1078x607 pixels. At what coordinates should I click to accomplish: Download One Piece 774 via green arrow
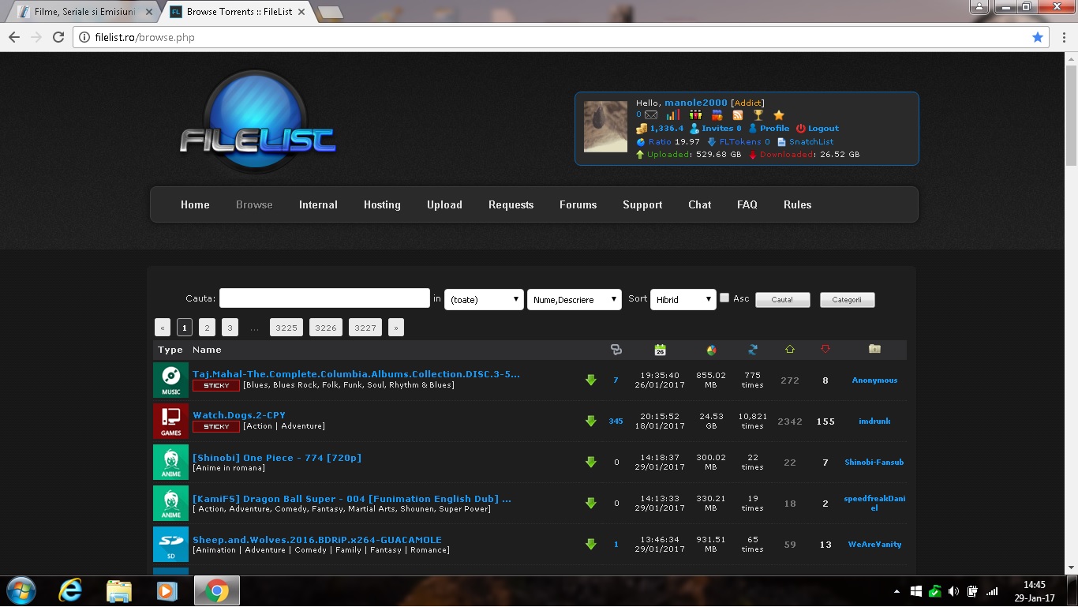coord(590,463)
